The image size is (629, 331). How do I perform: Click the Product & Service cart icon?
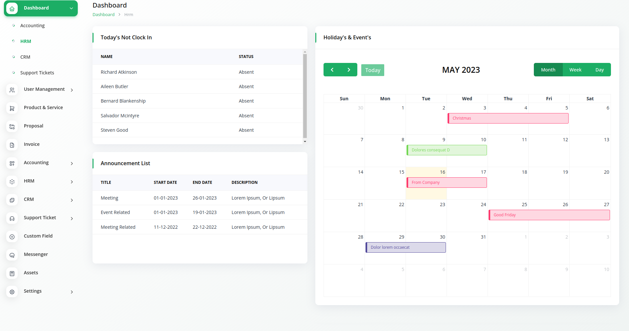click(12, 108)
